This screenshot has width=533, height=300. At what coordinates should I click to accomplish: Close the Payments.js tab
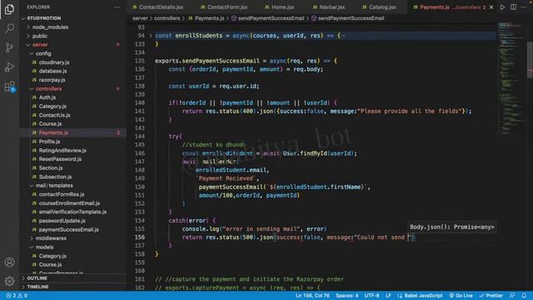click(491, 7)
